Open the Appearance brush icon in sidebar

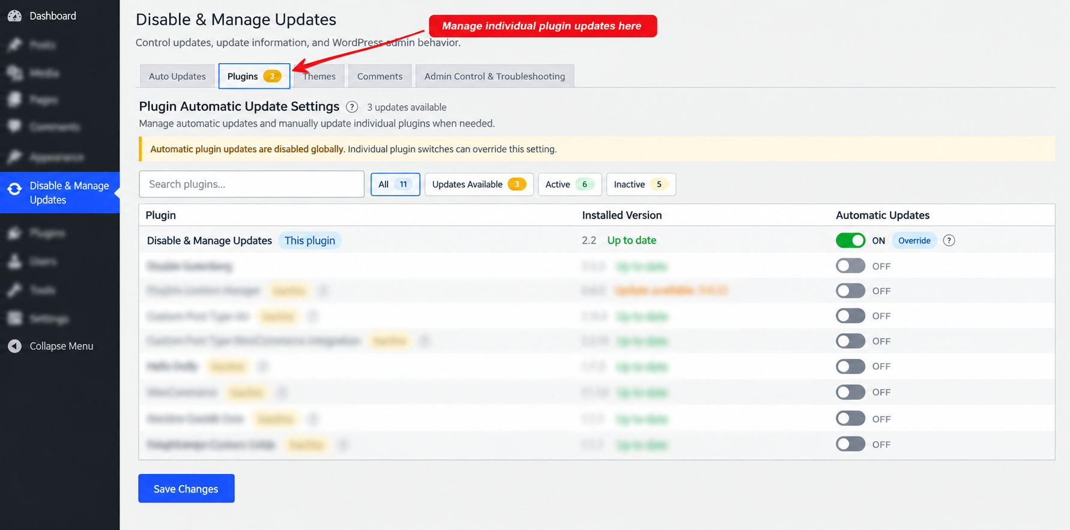14,157
